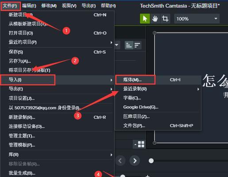Image resolution: width=228 pixels, height=177 pixels.
Task: Activate the hand pan tool
Action: click(155, 19)
